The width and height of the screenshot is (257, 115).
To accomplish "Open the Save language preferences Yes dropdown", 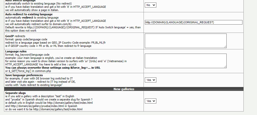I will [x=151, y=80].
